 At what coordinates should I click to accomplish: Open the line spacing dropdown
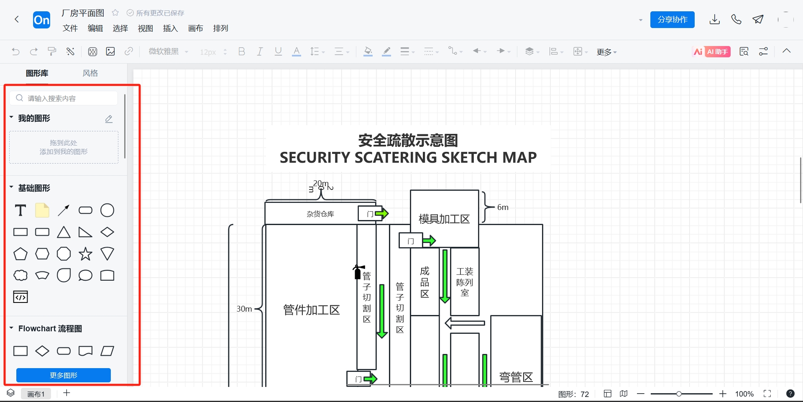click(317, 51)
